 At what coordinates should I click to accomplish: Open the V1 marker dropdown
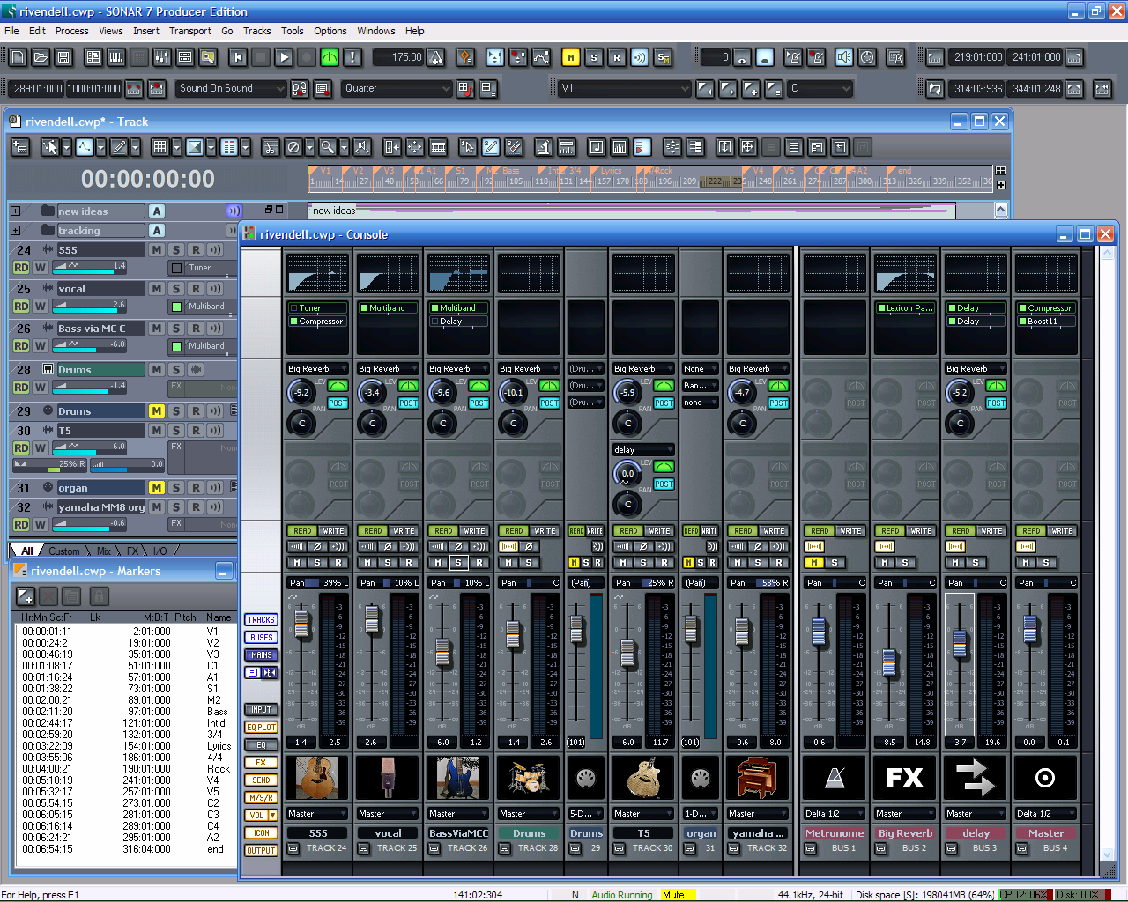[625, 88]
